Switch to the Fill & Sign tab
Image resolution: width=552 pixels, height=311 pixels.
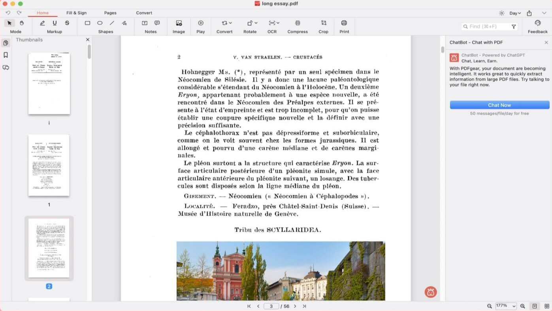point(76,13)
